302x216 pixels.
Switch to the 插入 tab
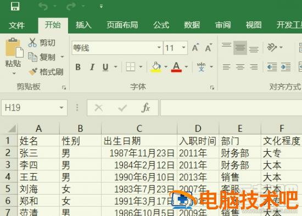pyautogui.click(x=83, y=25)
